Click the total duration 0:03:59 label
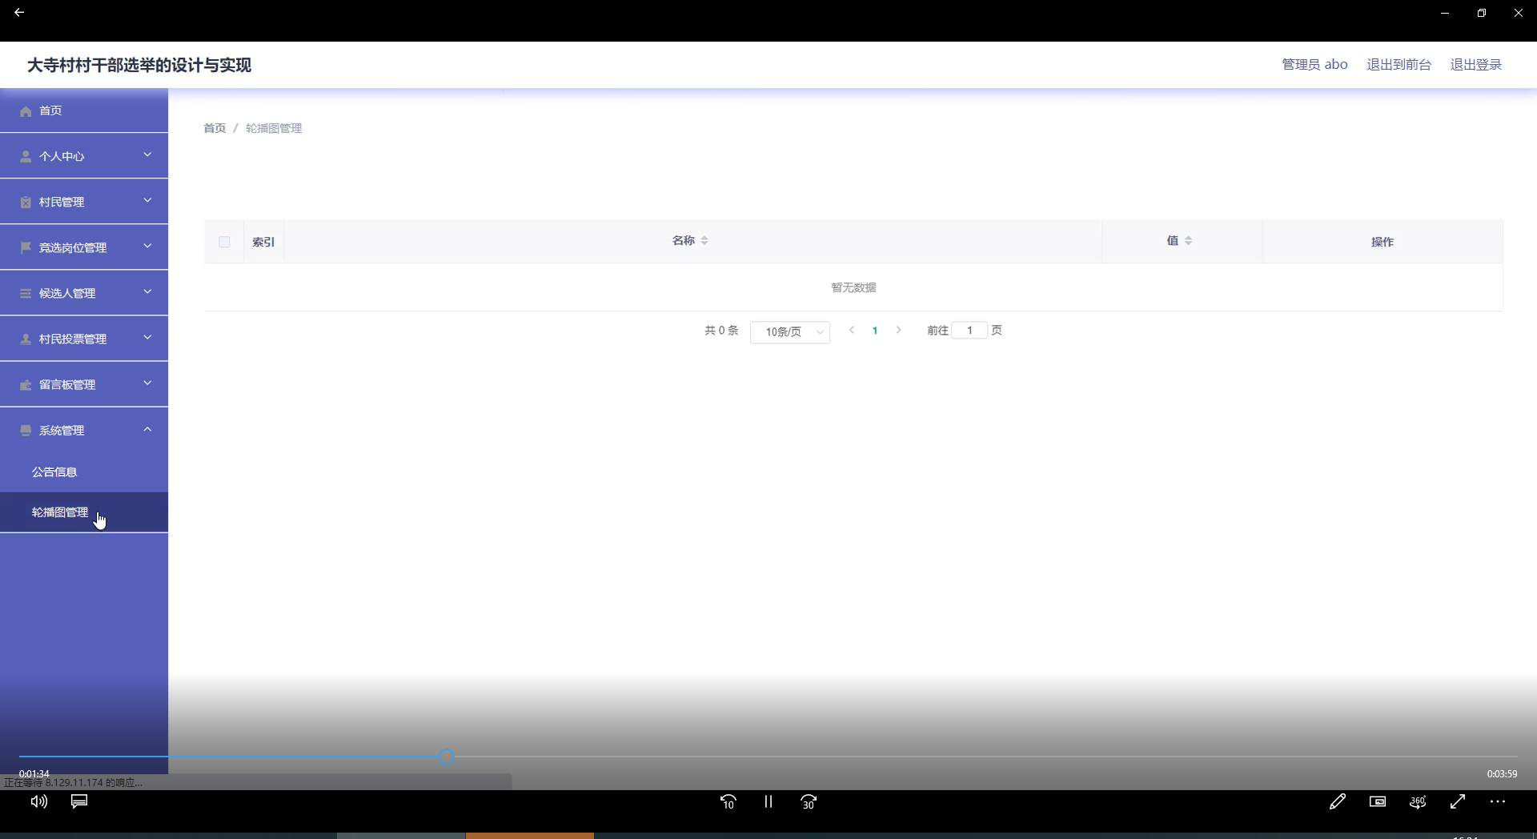Viewport: 1537px width, 839px height. 1502,773
